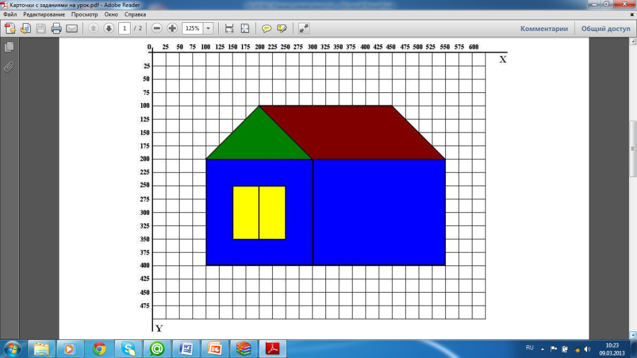This screenshot has height=358, width=637.
Task: Open the attachments paperclip panel
Action: tap(9, 67)
